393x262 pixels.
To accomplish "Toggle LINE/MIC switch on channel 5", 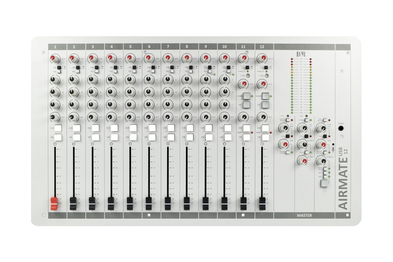I will [134, 67].
